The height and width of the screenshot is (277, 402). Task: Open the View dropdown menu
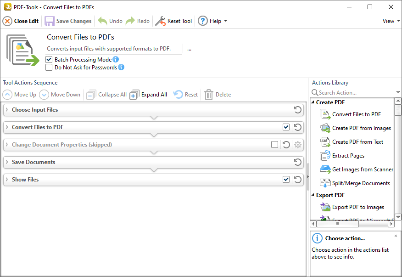click(x=391, y=21)
